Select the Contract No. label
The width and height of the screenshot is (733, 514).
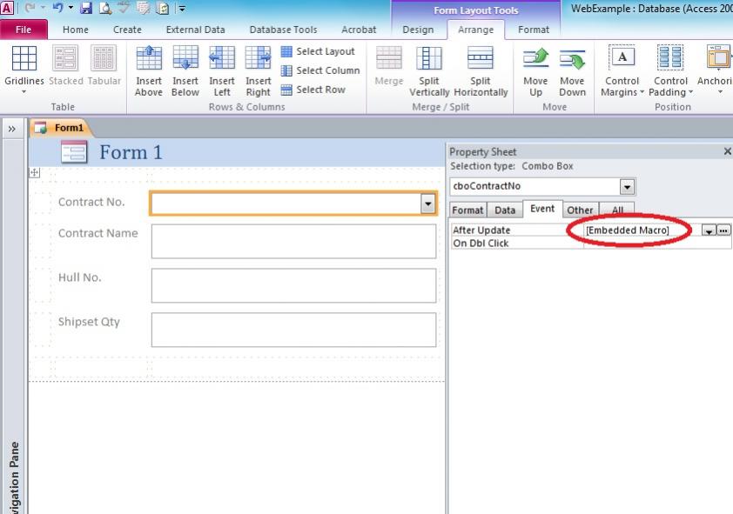tap(91, 202)
